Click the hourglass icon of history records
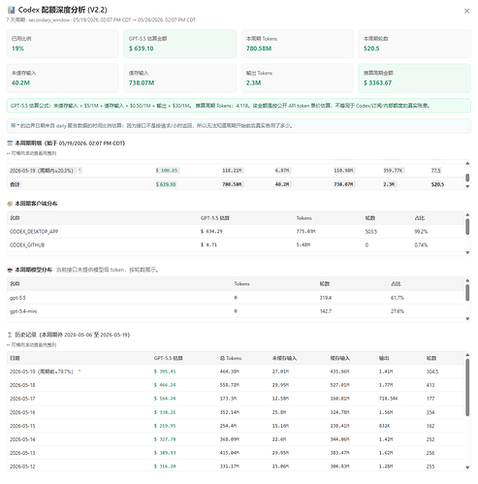This screenshot has height=484, width=478. pyautogui.click(x=10, y=335)
